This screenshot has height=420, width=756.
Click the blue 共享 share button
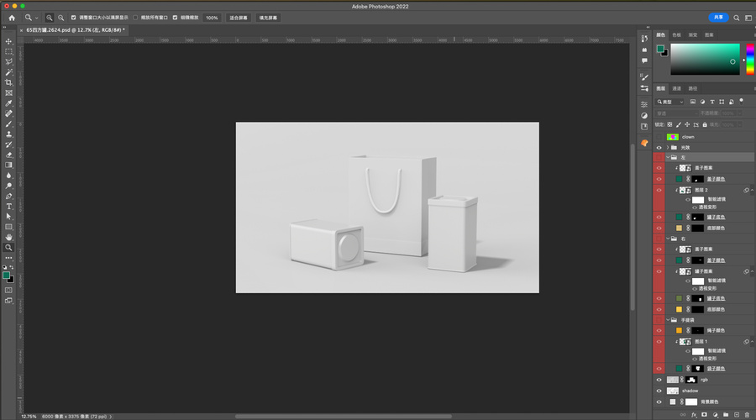coord(718,18)
